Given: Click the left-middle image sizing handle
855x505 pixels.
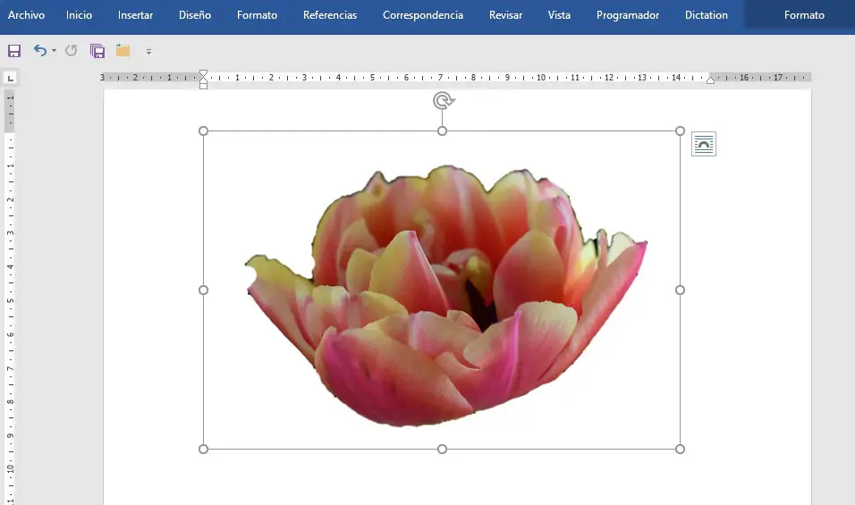Looking at the screenshot, I should (203, 290).
